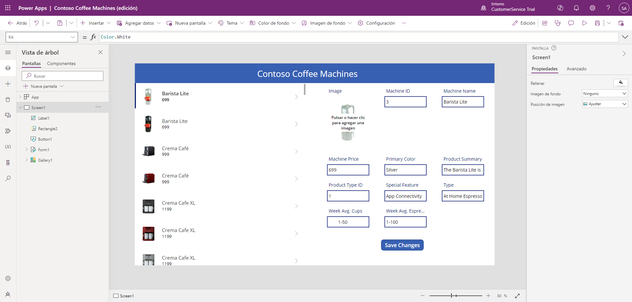632x302 pixels.
Task: Switch to the Avanzado tab
Action: [576, 69]
